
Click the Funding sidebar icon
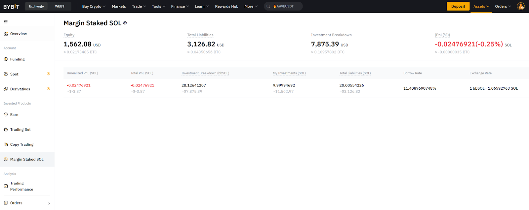pos(6,59)
